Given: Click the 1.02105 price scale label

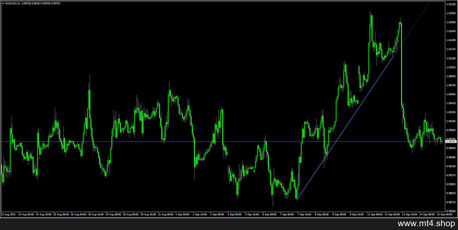Looking at the screenshot, I should 451,4.
